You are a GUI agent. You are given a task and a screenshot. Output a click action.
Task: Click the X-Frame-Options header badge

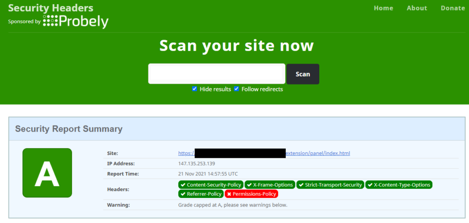pyautogui.click(x=269, y=185)
